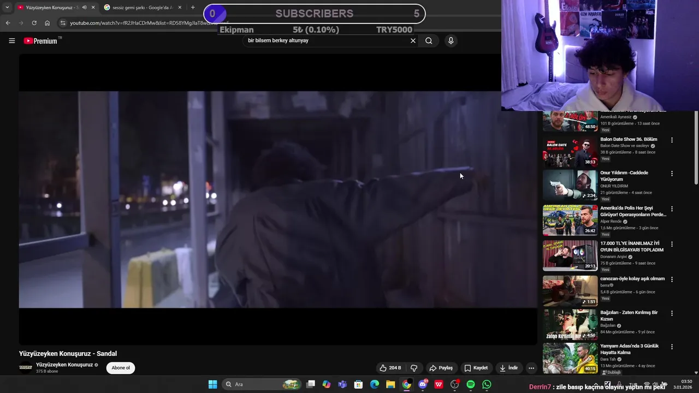Subscribe with Abone ol button
The height and width of the screenshot is (393, 699).
point(121,368)
